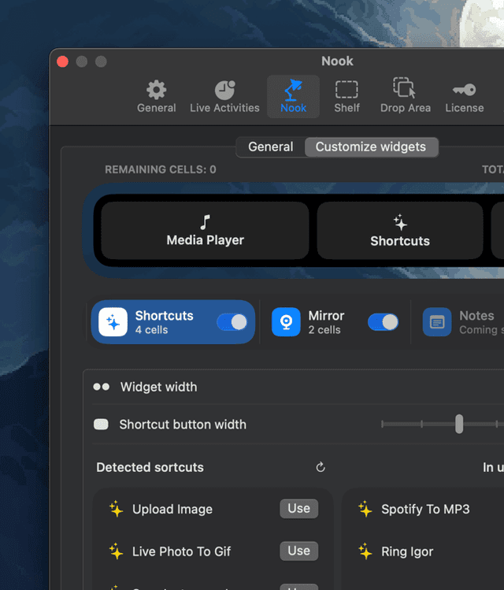Viewport: 504px width, 590px height.
Task: Use the Live Photo To Gif shortcut
Action: click(298, 551)
